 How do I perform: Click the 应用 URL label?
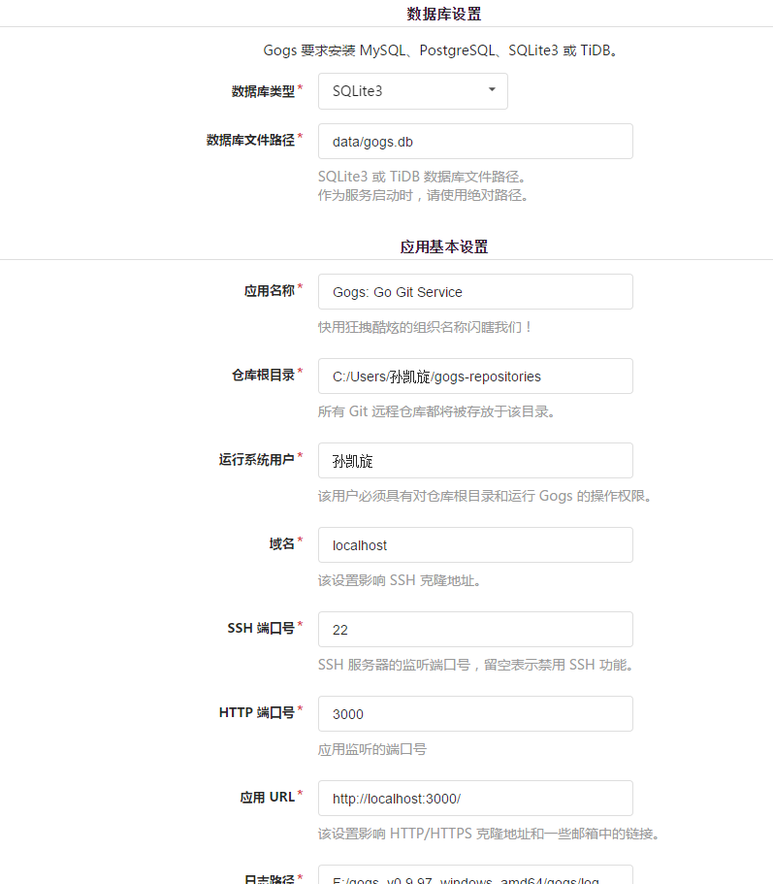[x=268, y=798]
